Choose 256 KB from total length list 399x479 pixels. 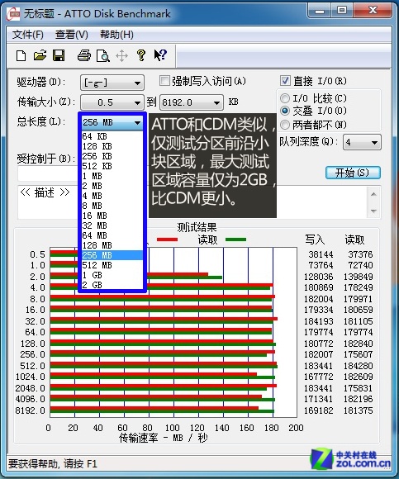coord(112,156)
